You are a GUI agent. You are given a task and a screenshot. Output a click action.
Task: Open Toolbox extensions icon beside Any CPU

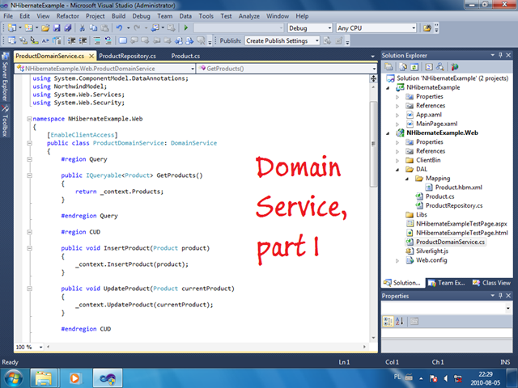tap(427, 28)
